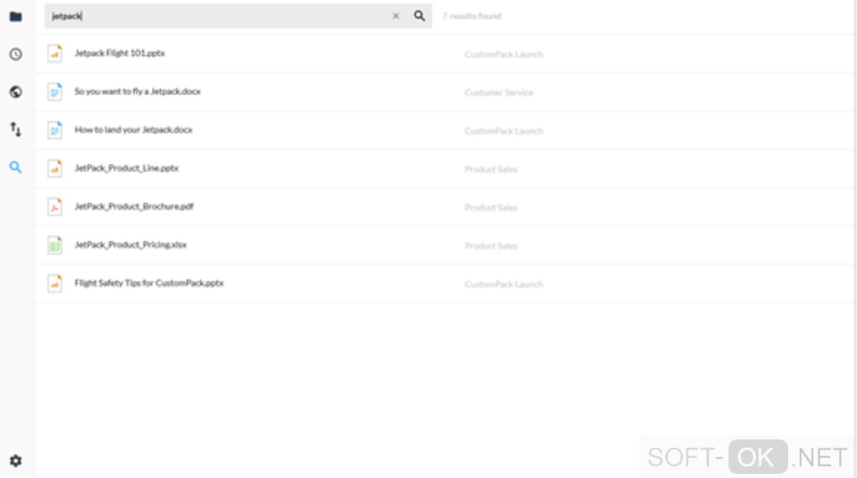Screen dimensions: 857x478
Task: Open Jetpack Flight 101.pptx
Action: pos(119,54)
